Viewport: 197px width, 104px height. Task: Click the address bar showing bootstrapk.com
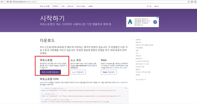click(x=100, y=2)
